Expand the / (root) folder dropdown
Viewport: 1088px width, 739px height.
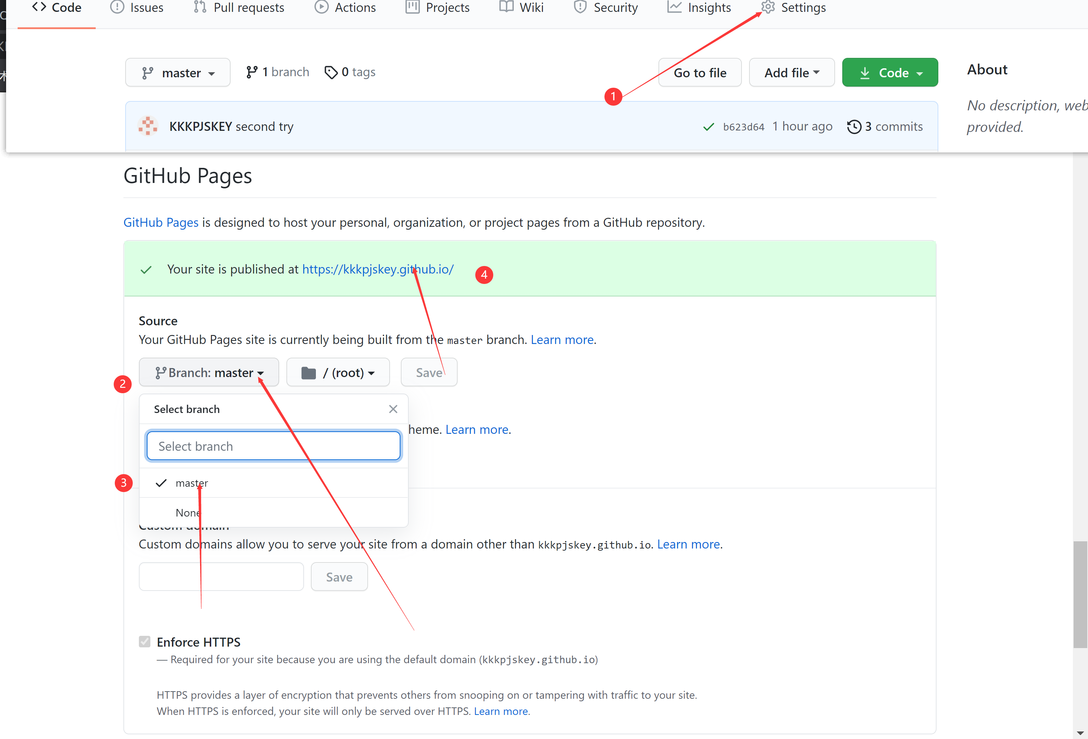[337, 372]
